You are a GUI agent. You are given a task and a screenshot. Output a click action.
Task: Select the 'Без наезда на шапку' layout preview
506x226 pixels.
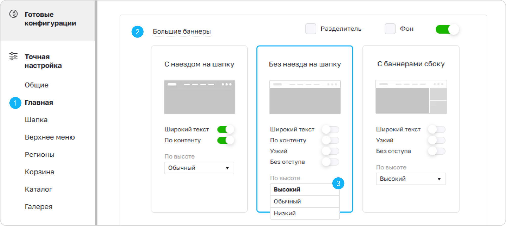305,97
